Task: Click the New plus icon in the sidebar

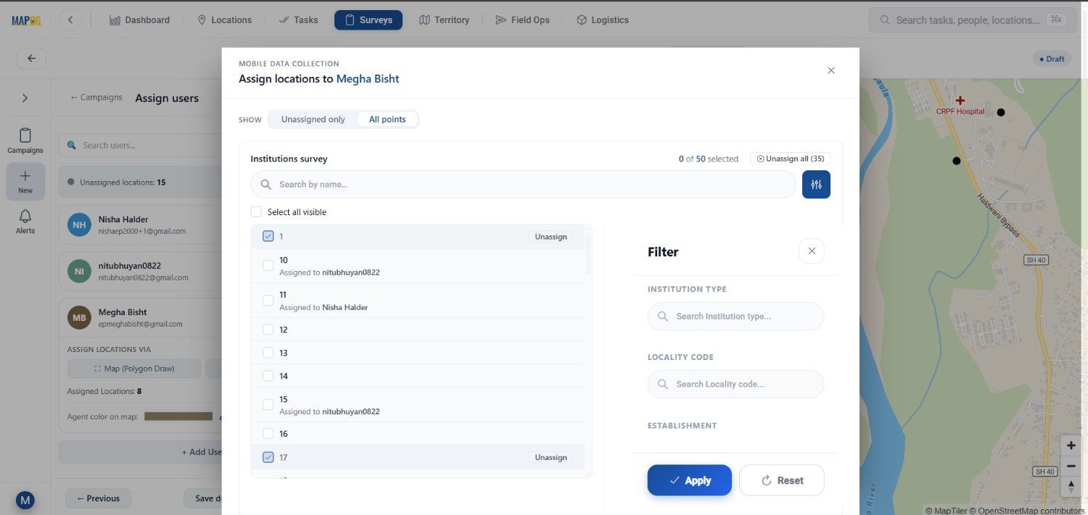Action: point(25,182)
